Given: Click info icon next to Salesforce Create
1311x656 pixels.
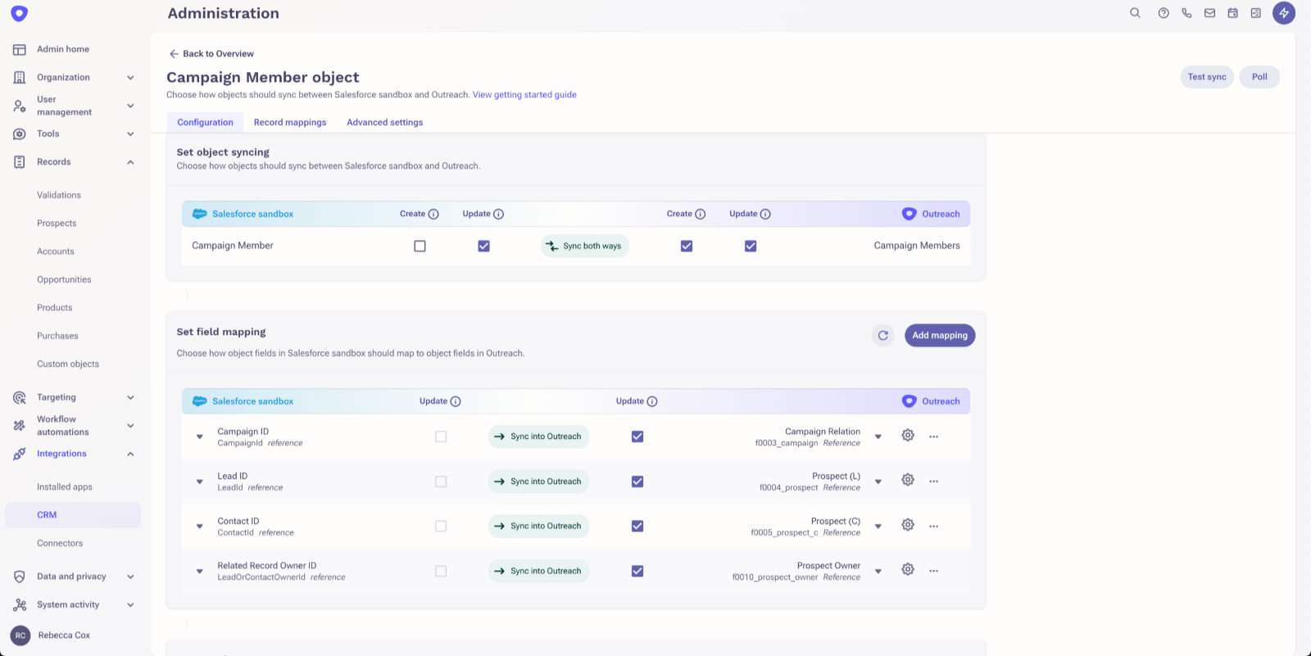Looking at the screenshot, I should 434,214.
